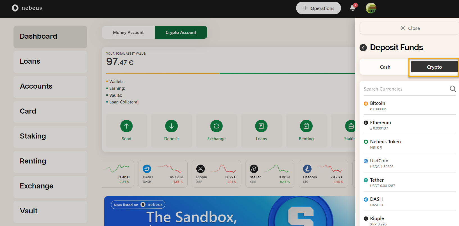Open the notifications bell
459x226 pixels.
[x=353, y=8]
